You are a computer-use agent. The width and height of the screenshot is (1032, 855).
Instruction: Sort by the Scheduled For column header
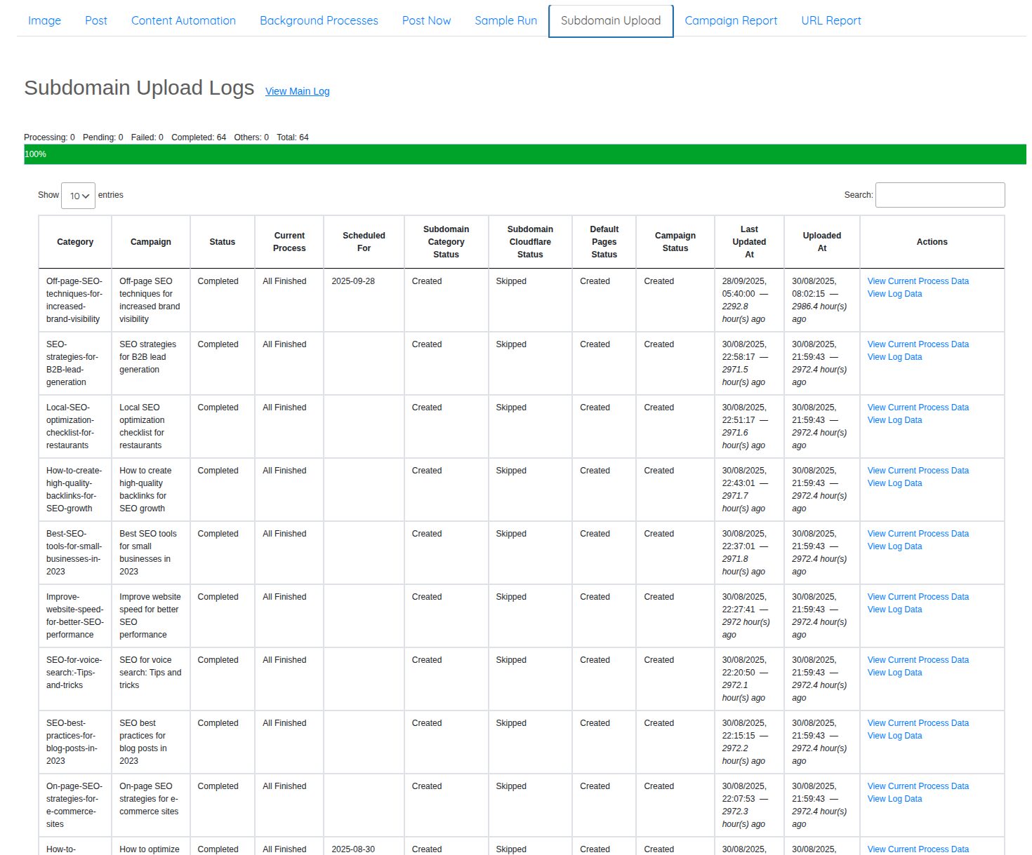[364, 242]
